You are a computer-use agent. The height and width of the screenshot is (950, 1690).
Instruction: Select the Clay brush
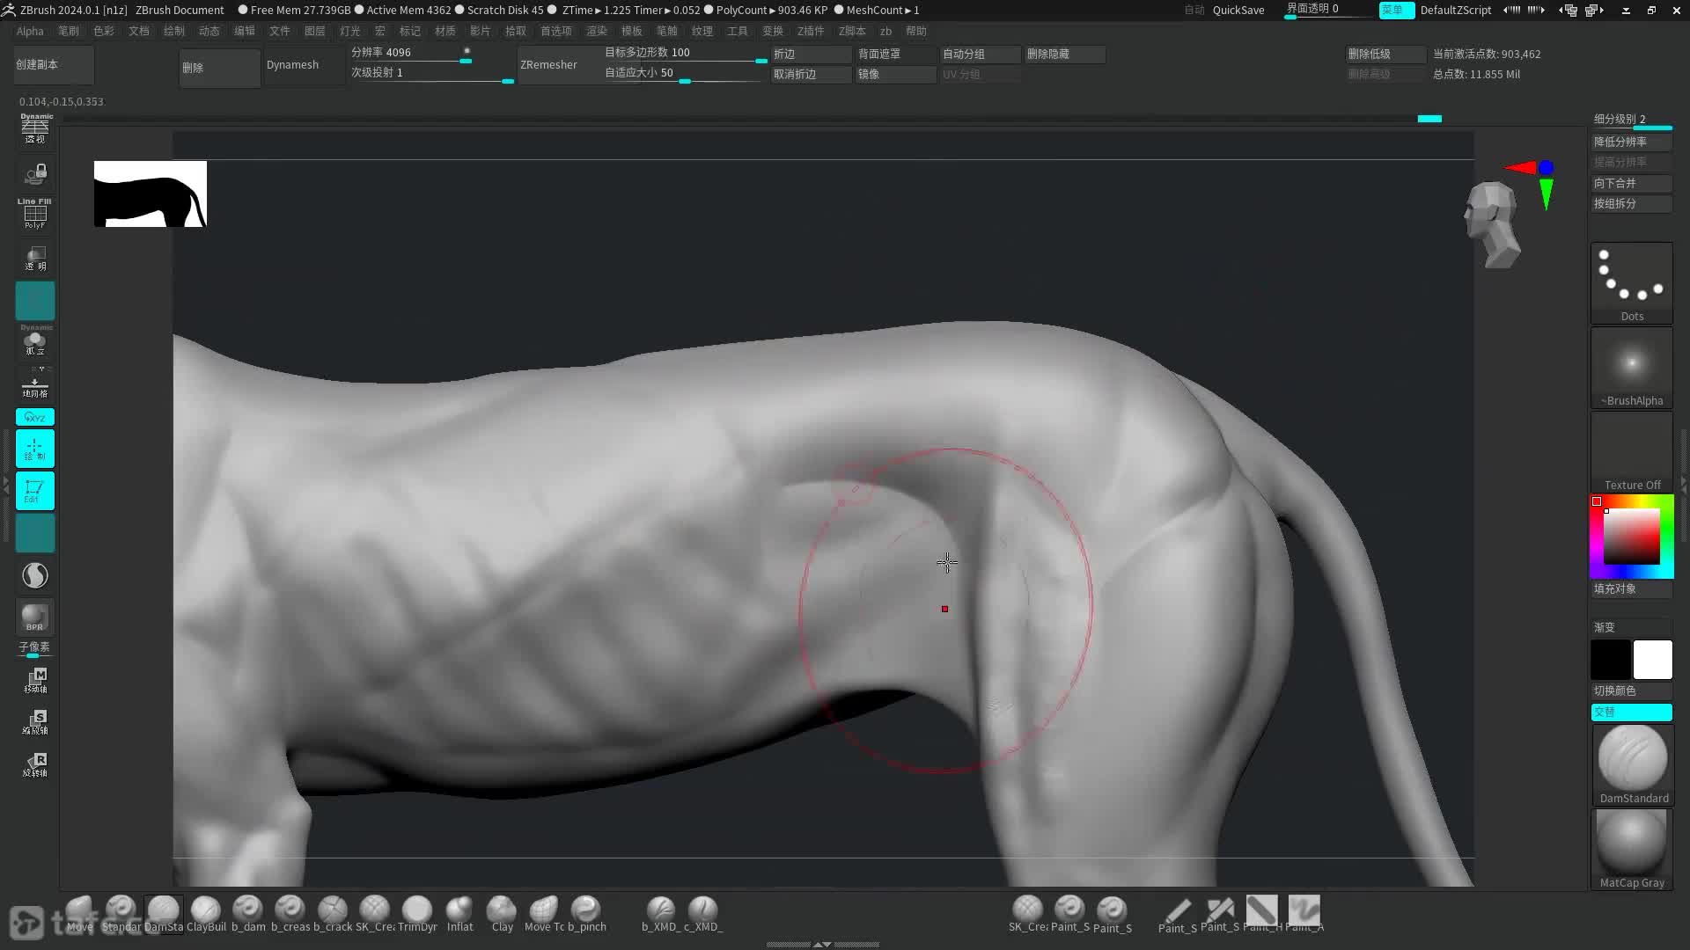point(502,913)
